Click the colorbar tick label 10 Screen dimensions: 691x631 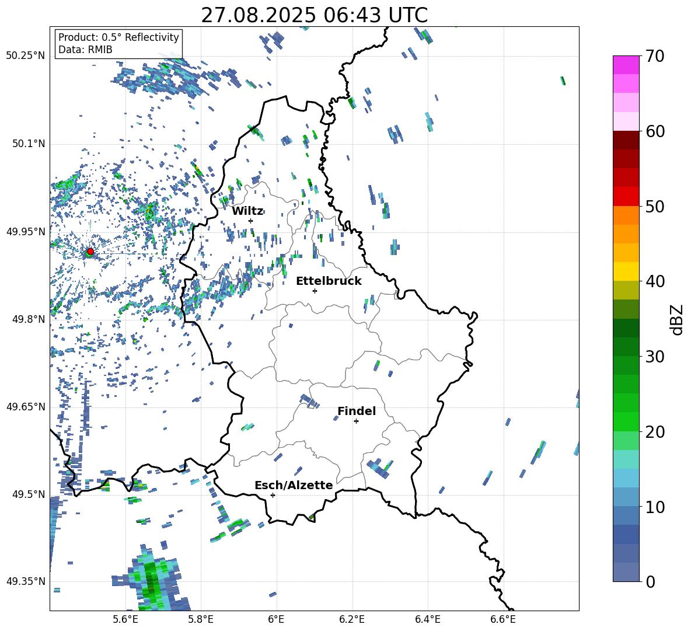coord(655,507)
